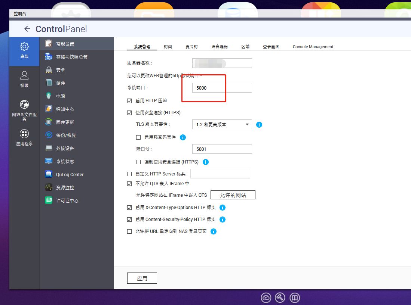The width and height of the screenshot is (411, 305).
Task: Uncheck 启用 HTTP 压缩
Action: pos(130,100)
